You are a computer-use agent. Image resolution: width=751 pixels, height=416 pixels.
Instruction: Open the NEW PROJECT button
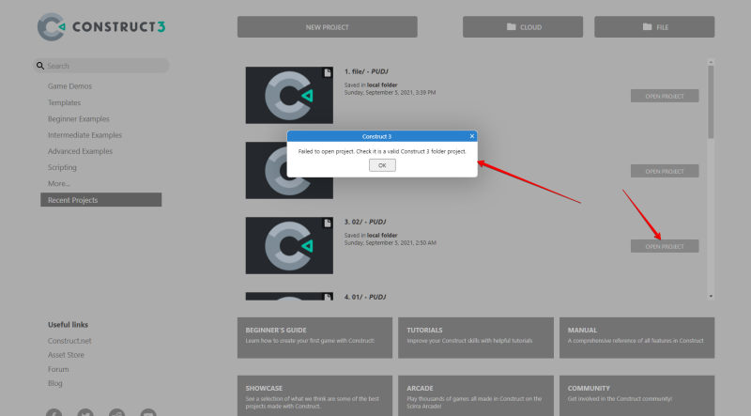[x=327, y=27]
